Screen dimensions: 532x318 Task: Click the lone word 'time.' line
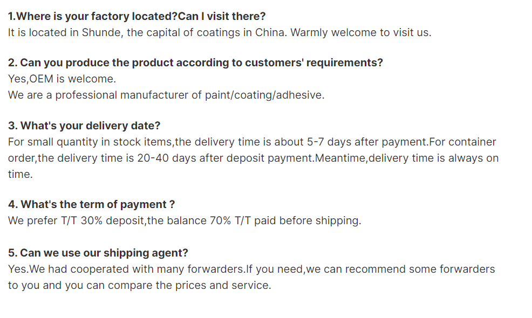(x=21, y=174)
